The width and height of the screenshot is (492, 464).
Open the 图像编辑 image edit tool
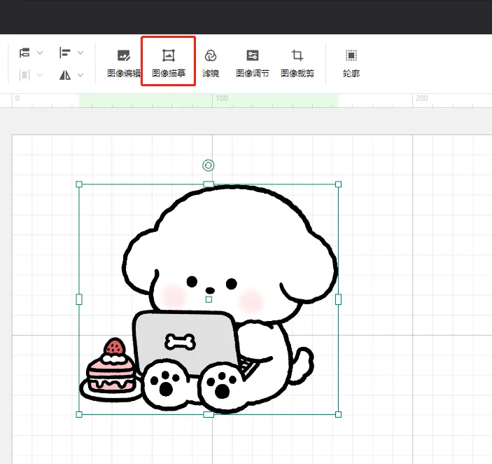124,62
